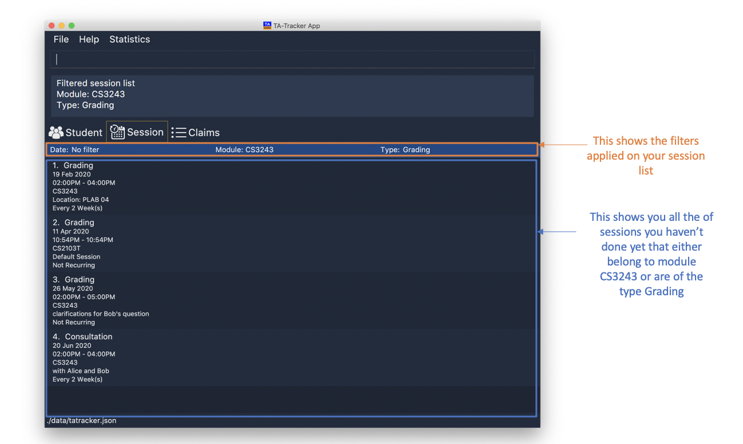Screen dimensions: 743x444
Task: Click 'with Alice and Bob' description
Action: [x=81, y=371]
